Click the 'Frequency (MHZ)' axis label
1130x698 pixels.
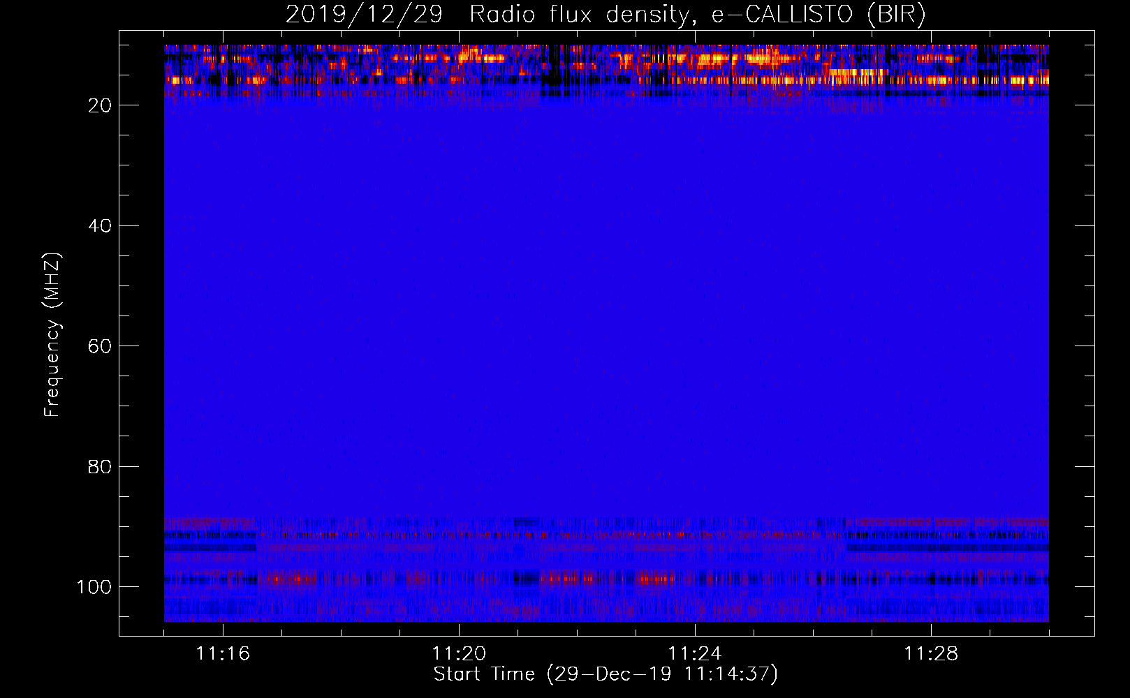click(52, 334)
